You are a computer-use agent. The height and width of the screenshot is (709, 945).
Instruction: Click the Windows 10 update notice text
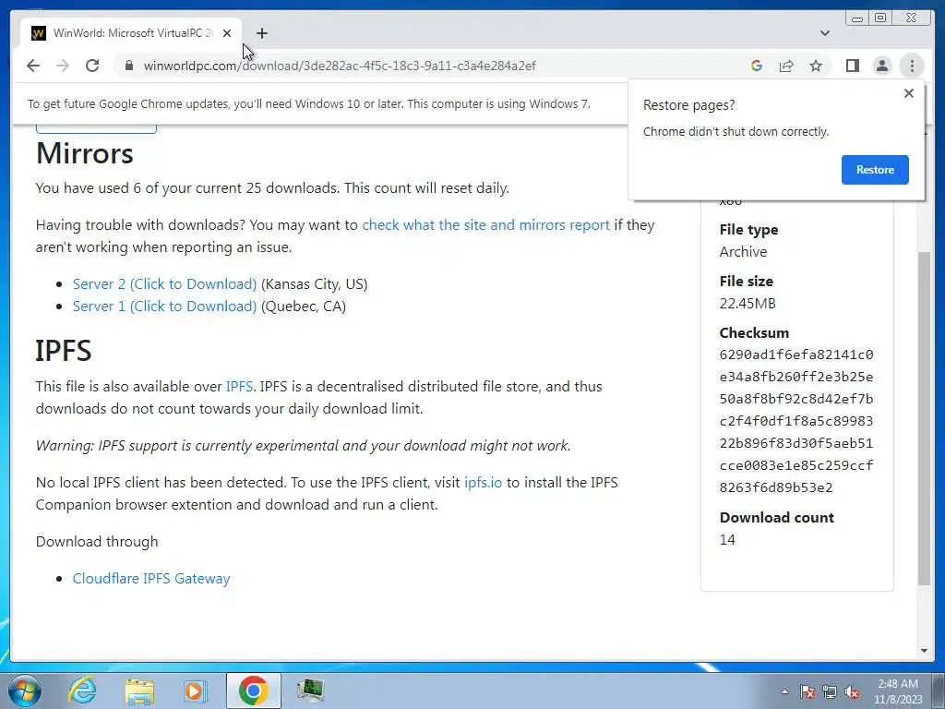tap(309, 103)
